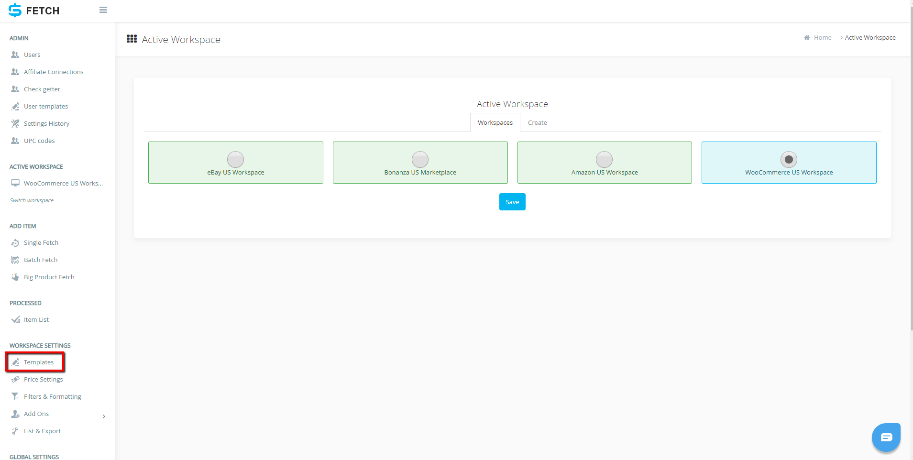Click the monitor icon beside WooCommerce US Works
Viewport: 913px width, 460px height.
[15, 183]
